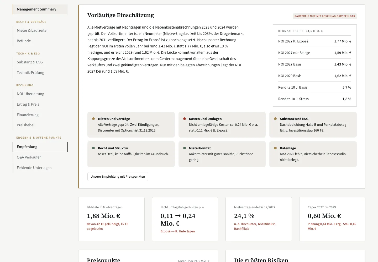The width and height of the screenshot is (378, 262).
Task: Click the 24,1 % Mietvertragsende figure
Action: click(244, 216)
